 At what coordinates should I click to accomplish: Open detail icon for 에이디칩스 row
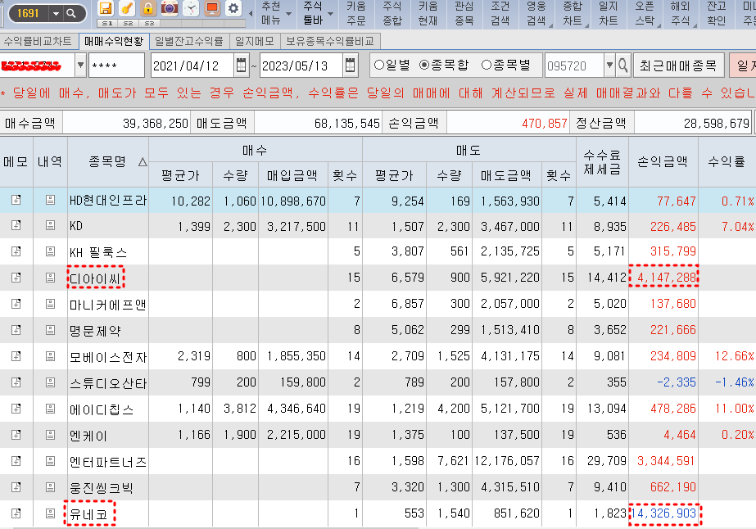tap(50, 409)
